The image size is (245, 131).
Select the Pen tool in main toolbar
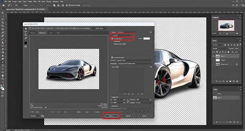point(3,62)
